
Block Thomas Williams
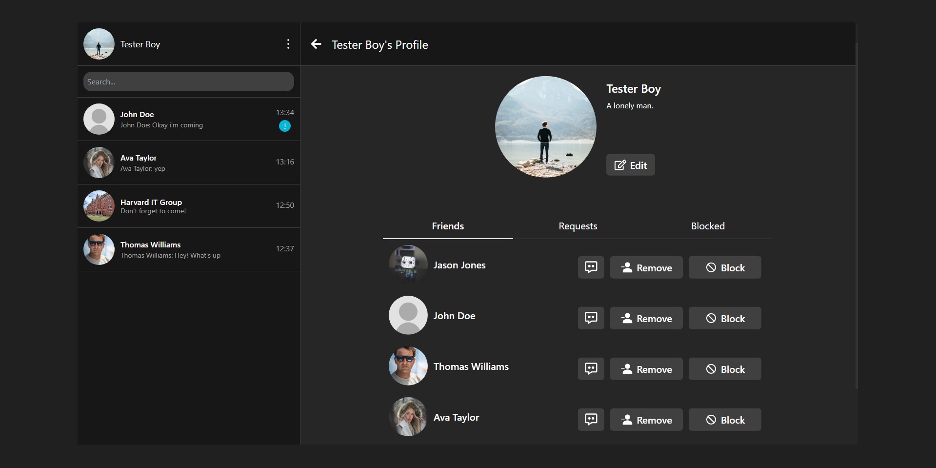tap(725, 369)
